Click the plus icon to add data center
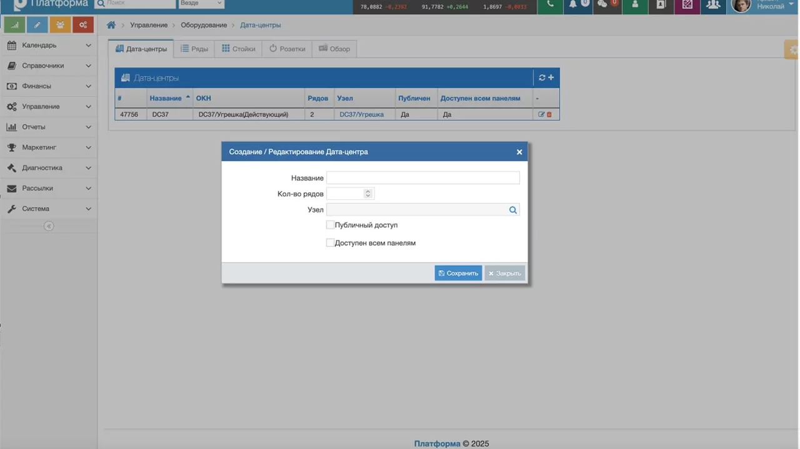 click(551, 77)
